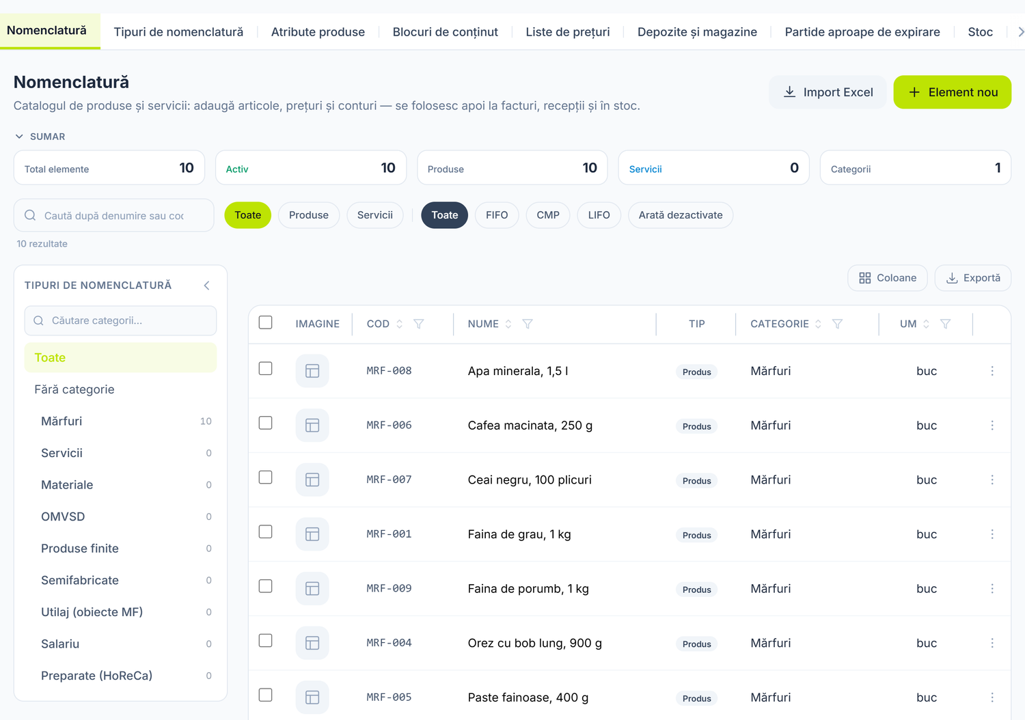Focus the name or code search field
The image size is (1025, 720).
click(114, 215)
